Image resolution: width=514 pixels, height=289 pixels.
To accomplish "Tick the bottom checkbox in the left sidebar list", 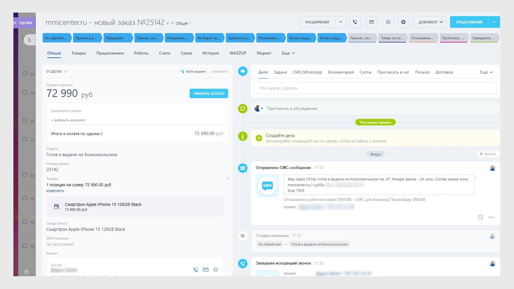I will click(25, 246).
